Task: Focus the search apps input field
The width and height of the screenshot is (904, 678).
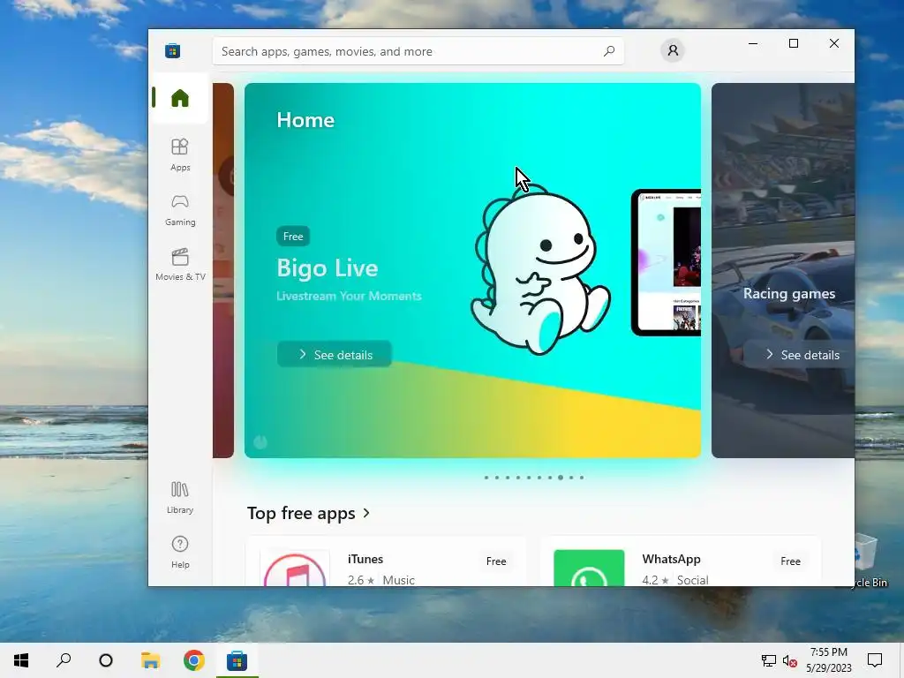Action: click(x=418, y=51)
